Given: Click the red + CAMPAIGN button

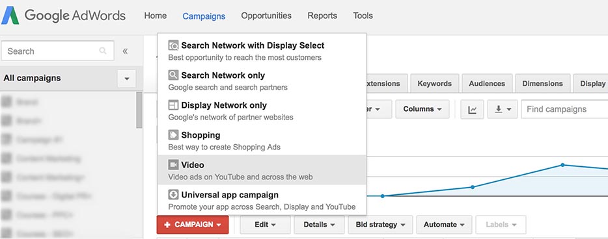Looking at the screenshot, I should pyautogui.click(x=193, y=225).
